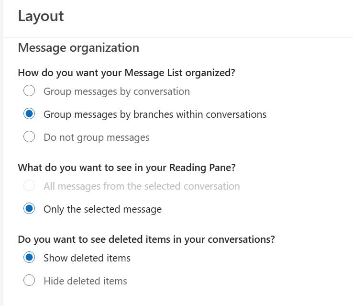Click the 'Layout' page title
The height and width of the screenshot is (306, 353).
(x=41, y=16)
